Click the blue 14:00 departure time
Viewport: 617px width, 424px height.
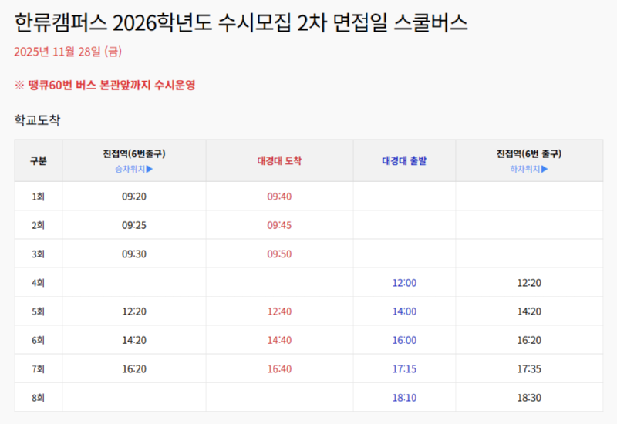click(404, 311)
